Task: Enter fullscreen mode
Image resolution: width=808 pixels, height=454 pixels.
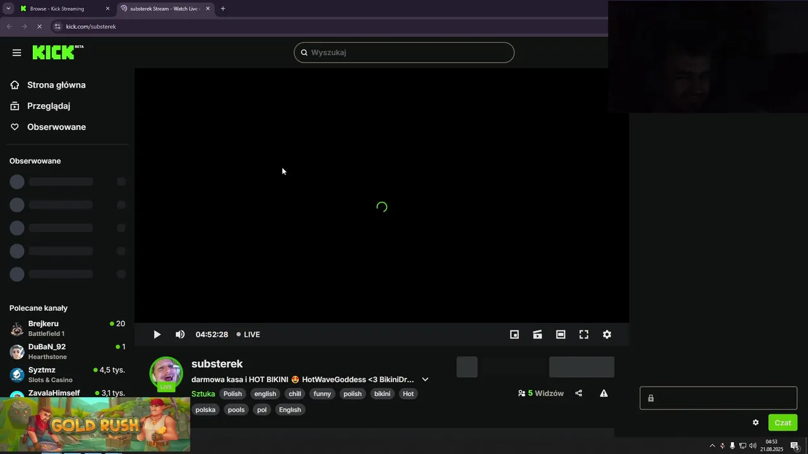Action: [x=584, y=335]
